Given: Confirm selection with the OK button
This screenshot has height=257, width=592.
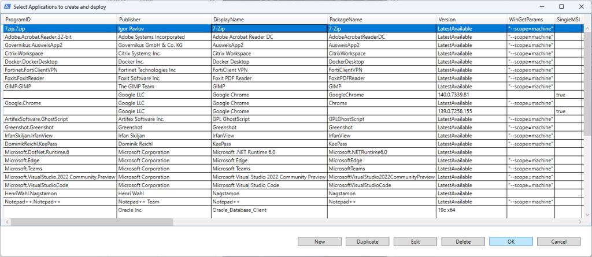Looking at the screenshot, I should [510, 241].
